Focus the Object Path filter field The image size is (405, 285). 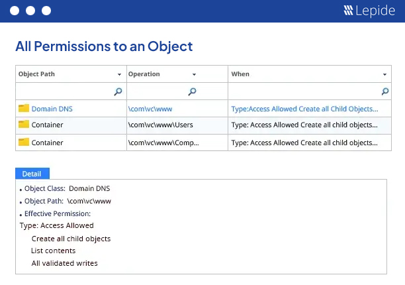tap(71, 91)
